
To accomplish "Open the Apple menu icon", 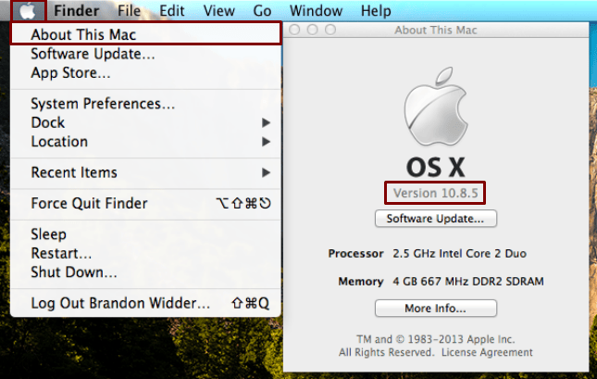I will [x=28, y=11].
